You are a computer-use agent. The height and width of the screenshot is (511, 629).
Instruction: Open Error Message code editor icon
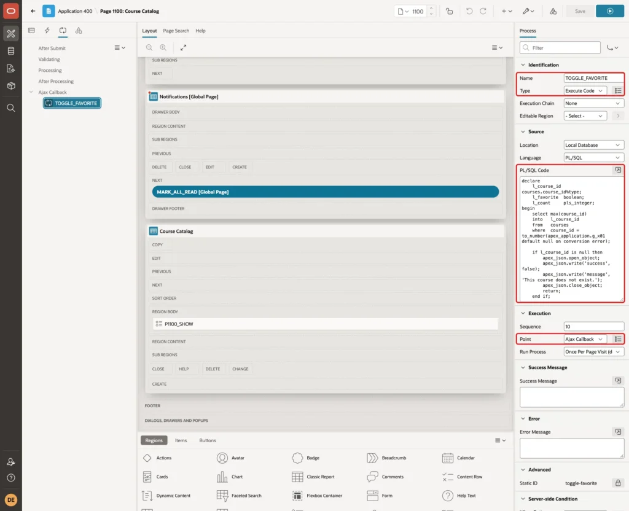point(618,432)
